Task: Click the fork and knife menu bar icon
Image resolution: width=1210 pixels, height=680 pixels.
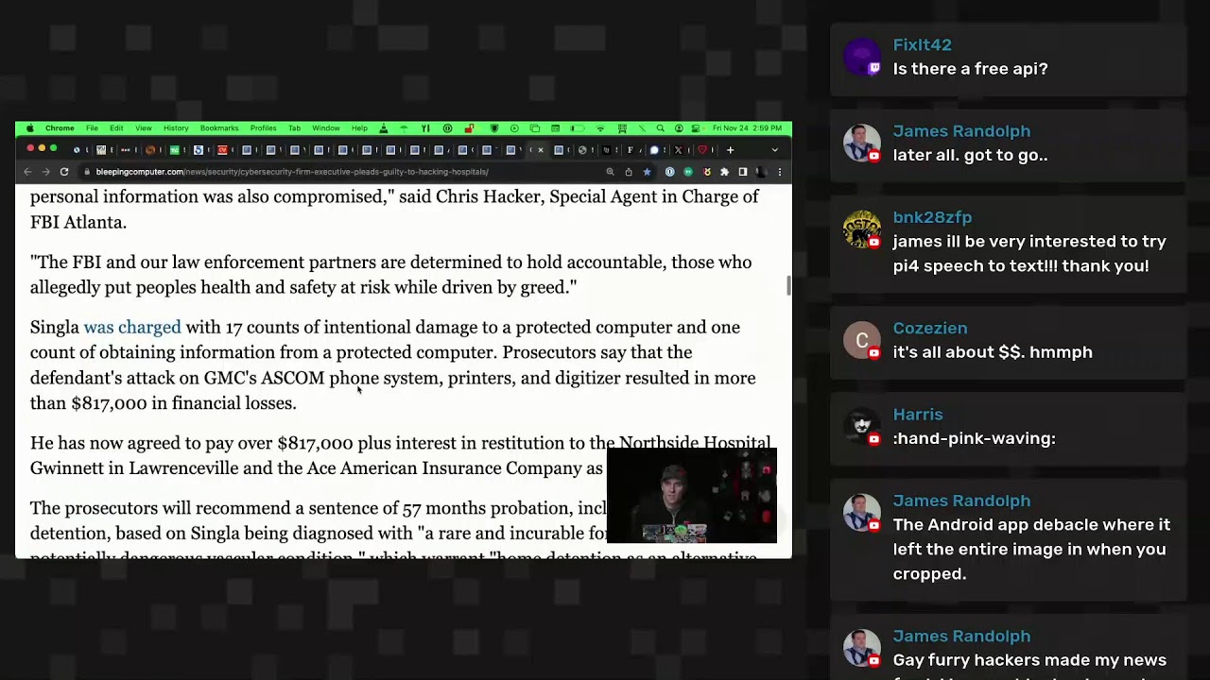Action: pyautogui.click(x=425, y=128)
